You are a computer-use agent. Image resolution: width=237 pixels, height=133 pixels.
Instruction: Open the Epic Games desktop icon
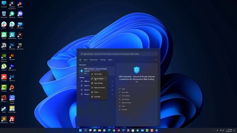pos(20,46)
